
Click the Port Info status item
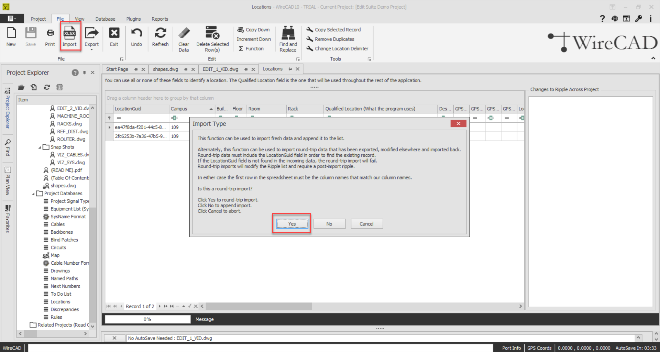[511, 348]
